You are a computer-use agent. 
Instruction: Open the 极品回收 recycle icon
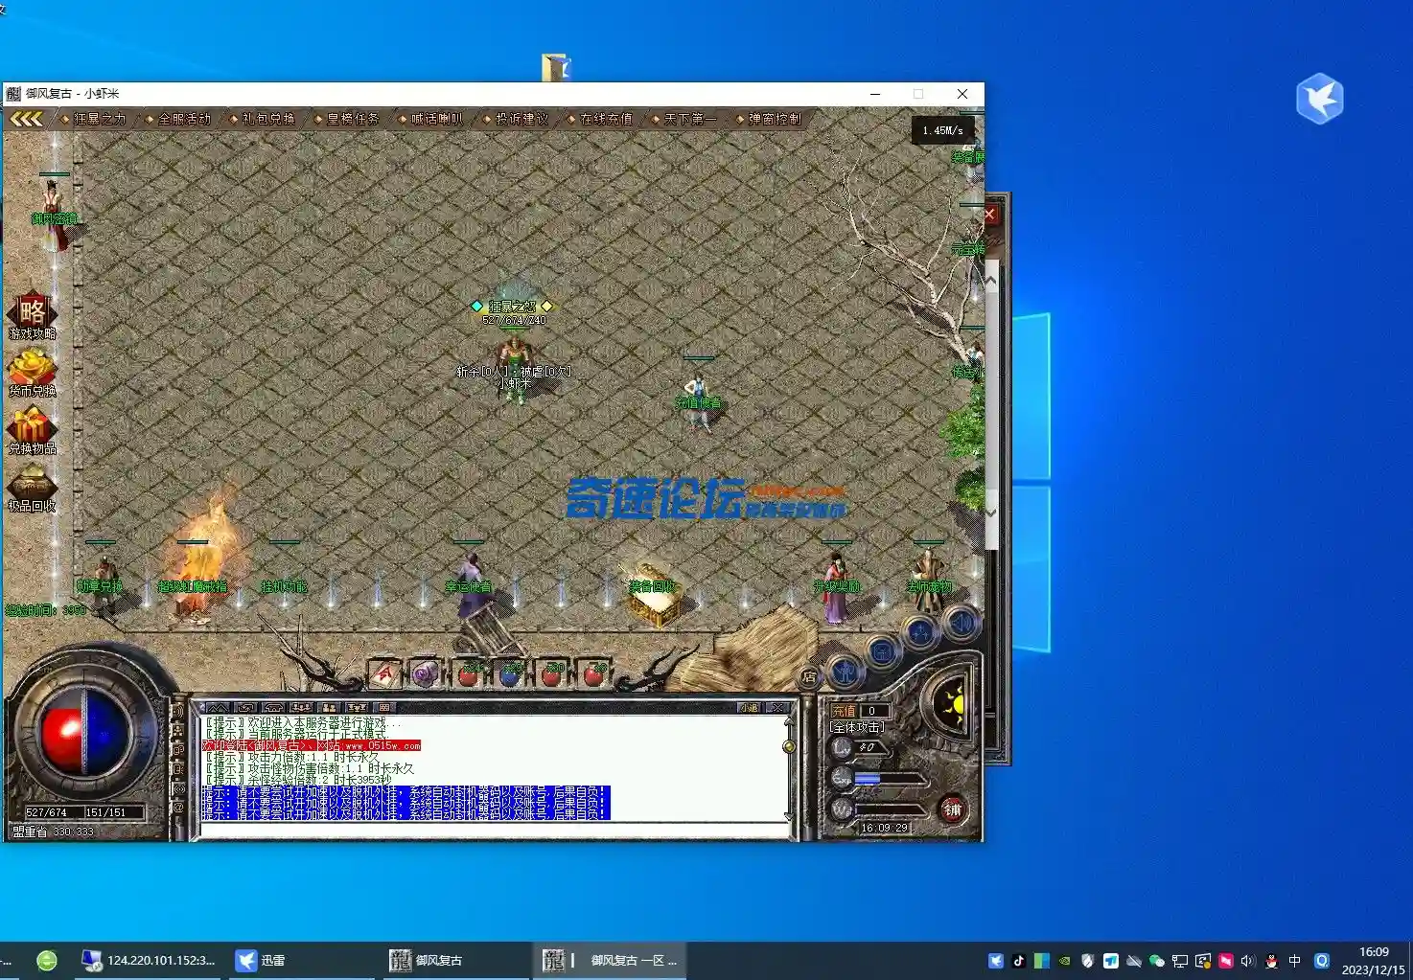[x=32, y=488]
